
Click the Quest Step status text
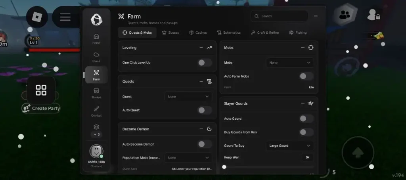pyautogui.click(x=192, y=169)
